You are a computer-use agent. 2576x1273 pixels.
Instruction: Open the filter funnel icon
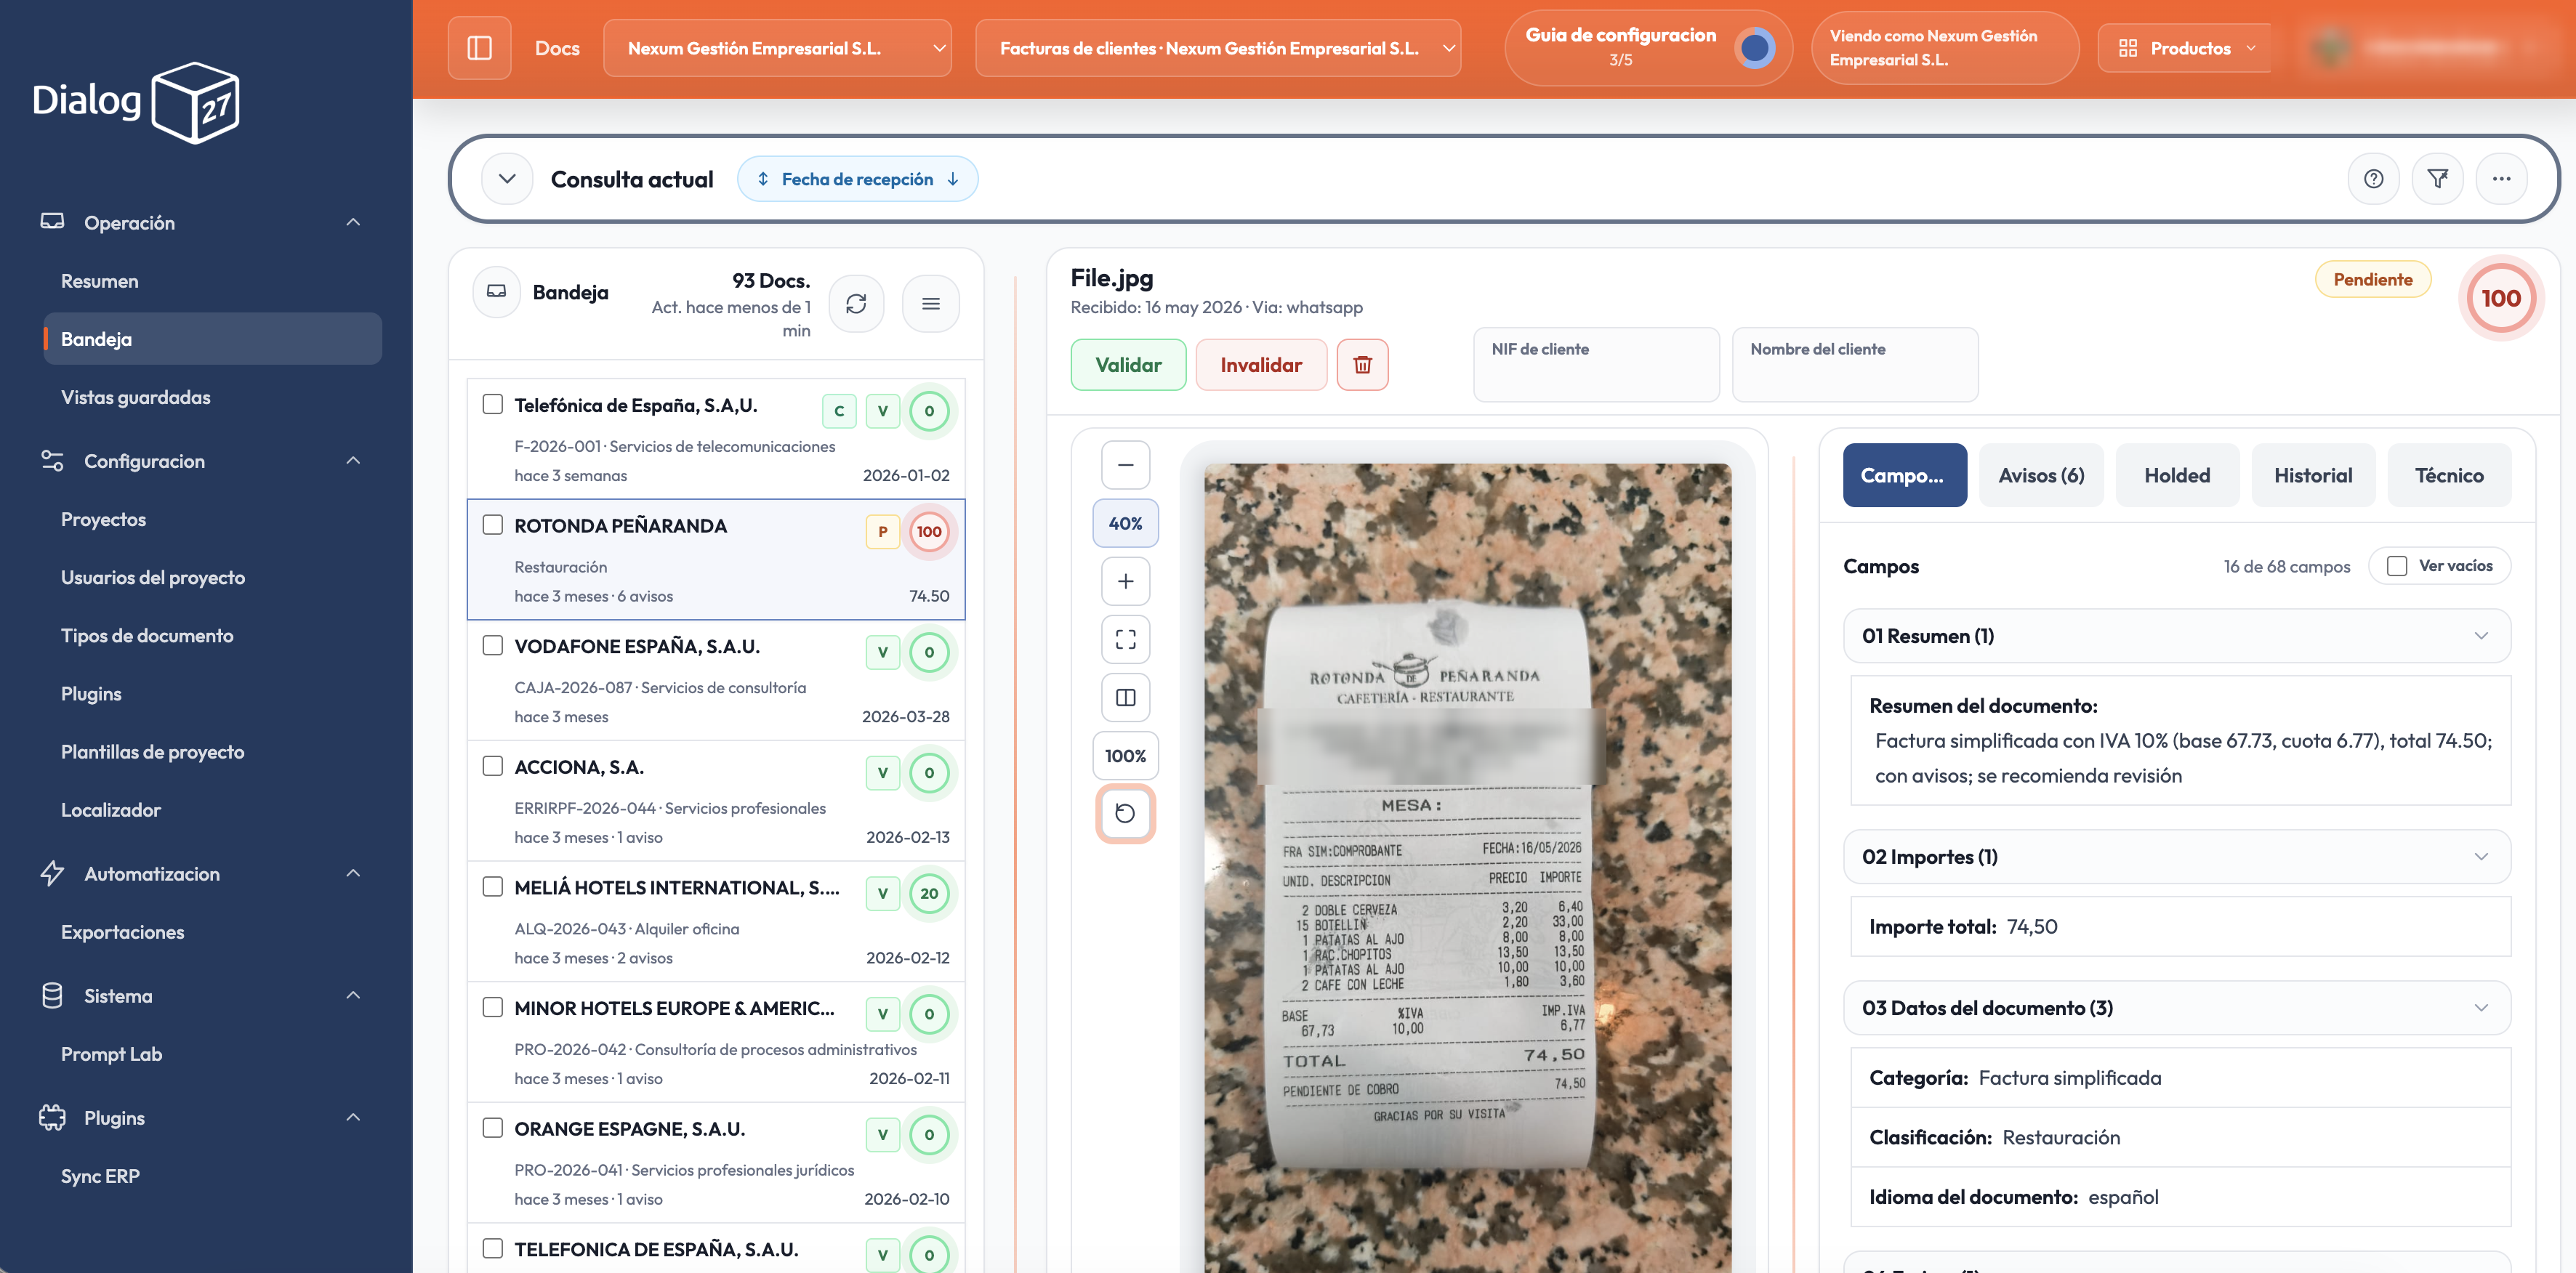click(2437, 179)
